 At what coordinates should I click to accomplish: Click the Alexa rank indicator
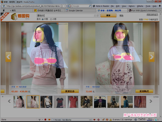[x=150, y=119]
